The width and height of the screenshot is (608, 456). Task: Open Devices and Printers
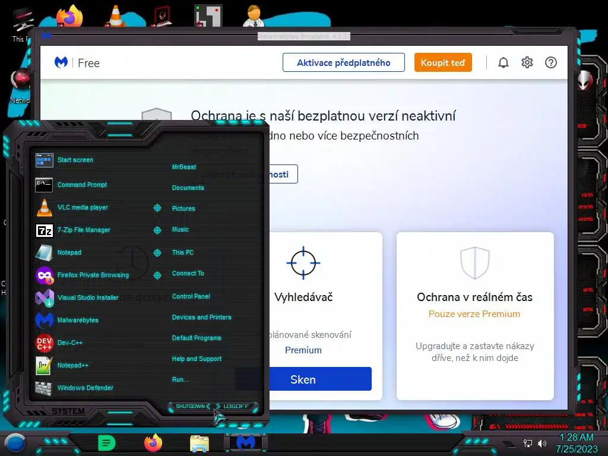(x=202, y=317)
